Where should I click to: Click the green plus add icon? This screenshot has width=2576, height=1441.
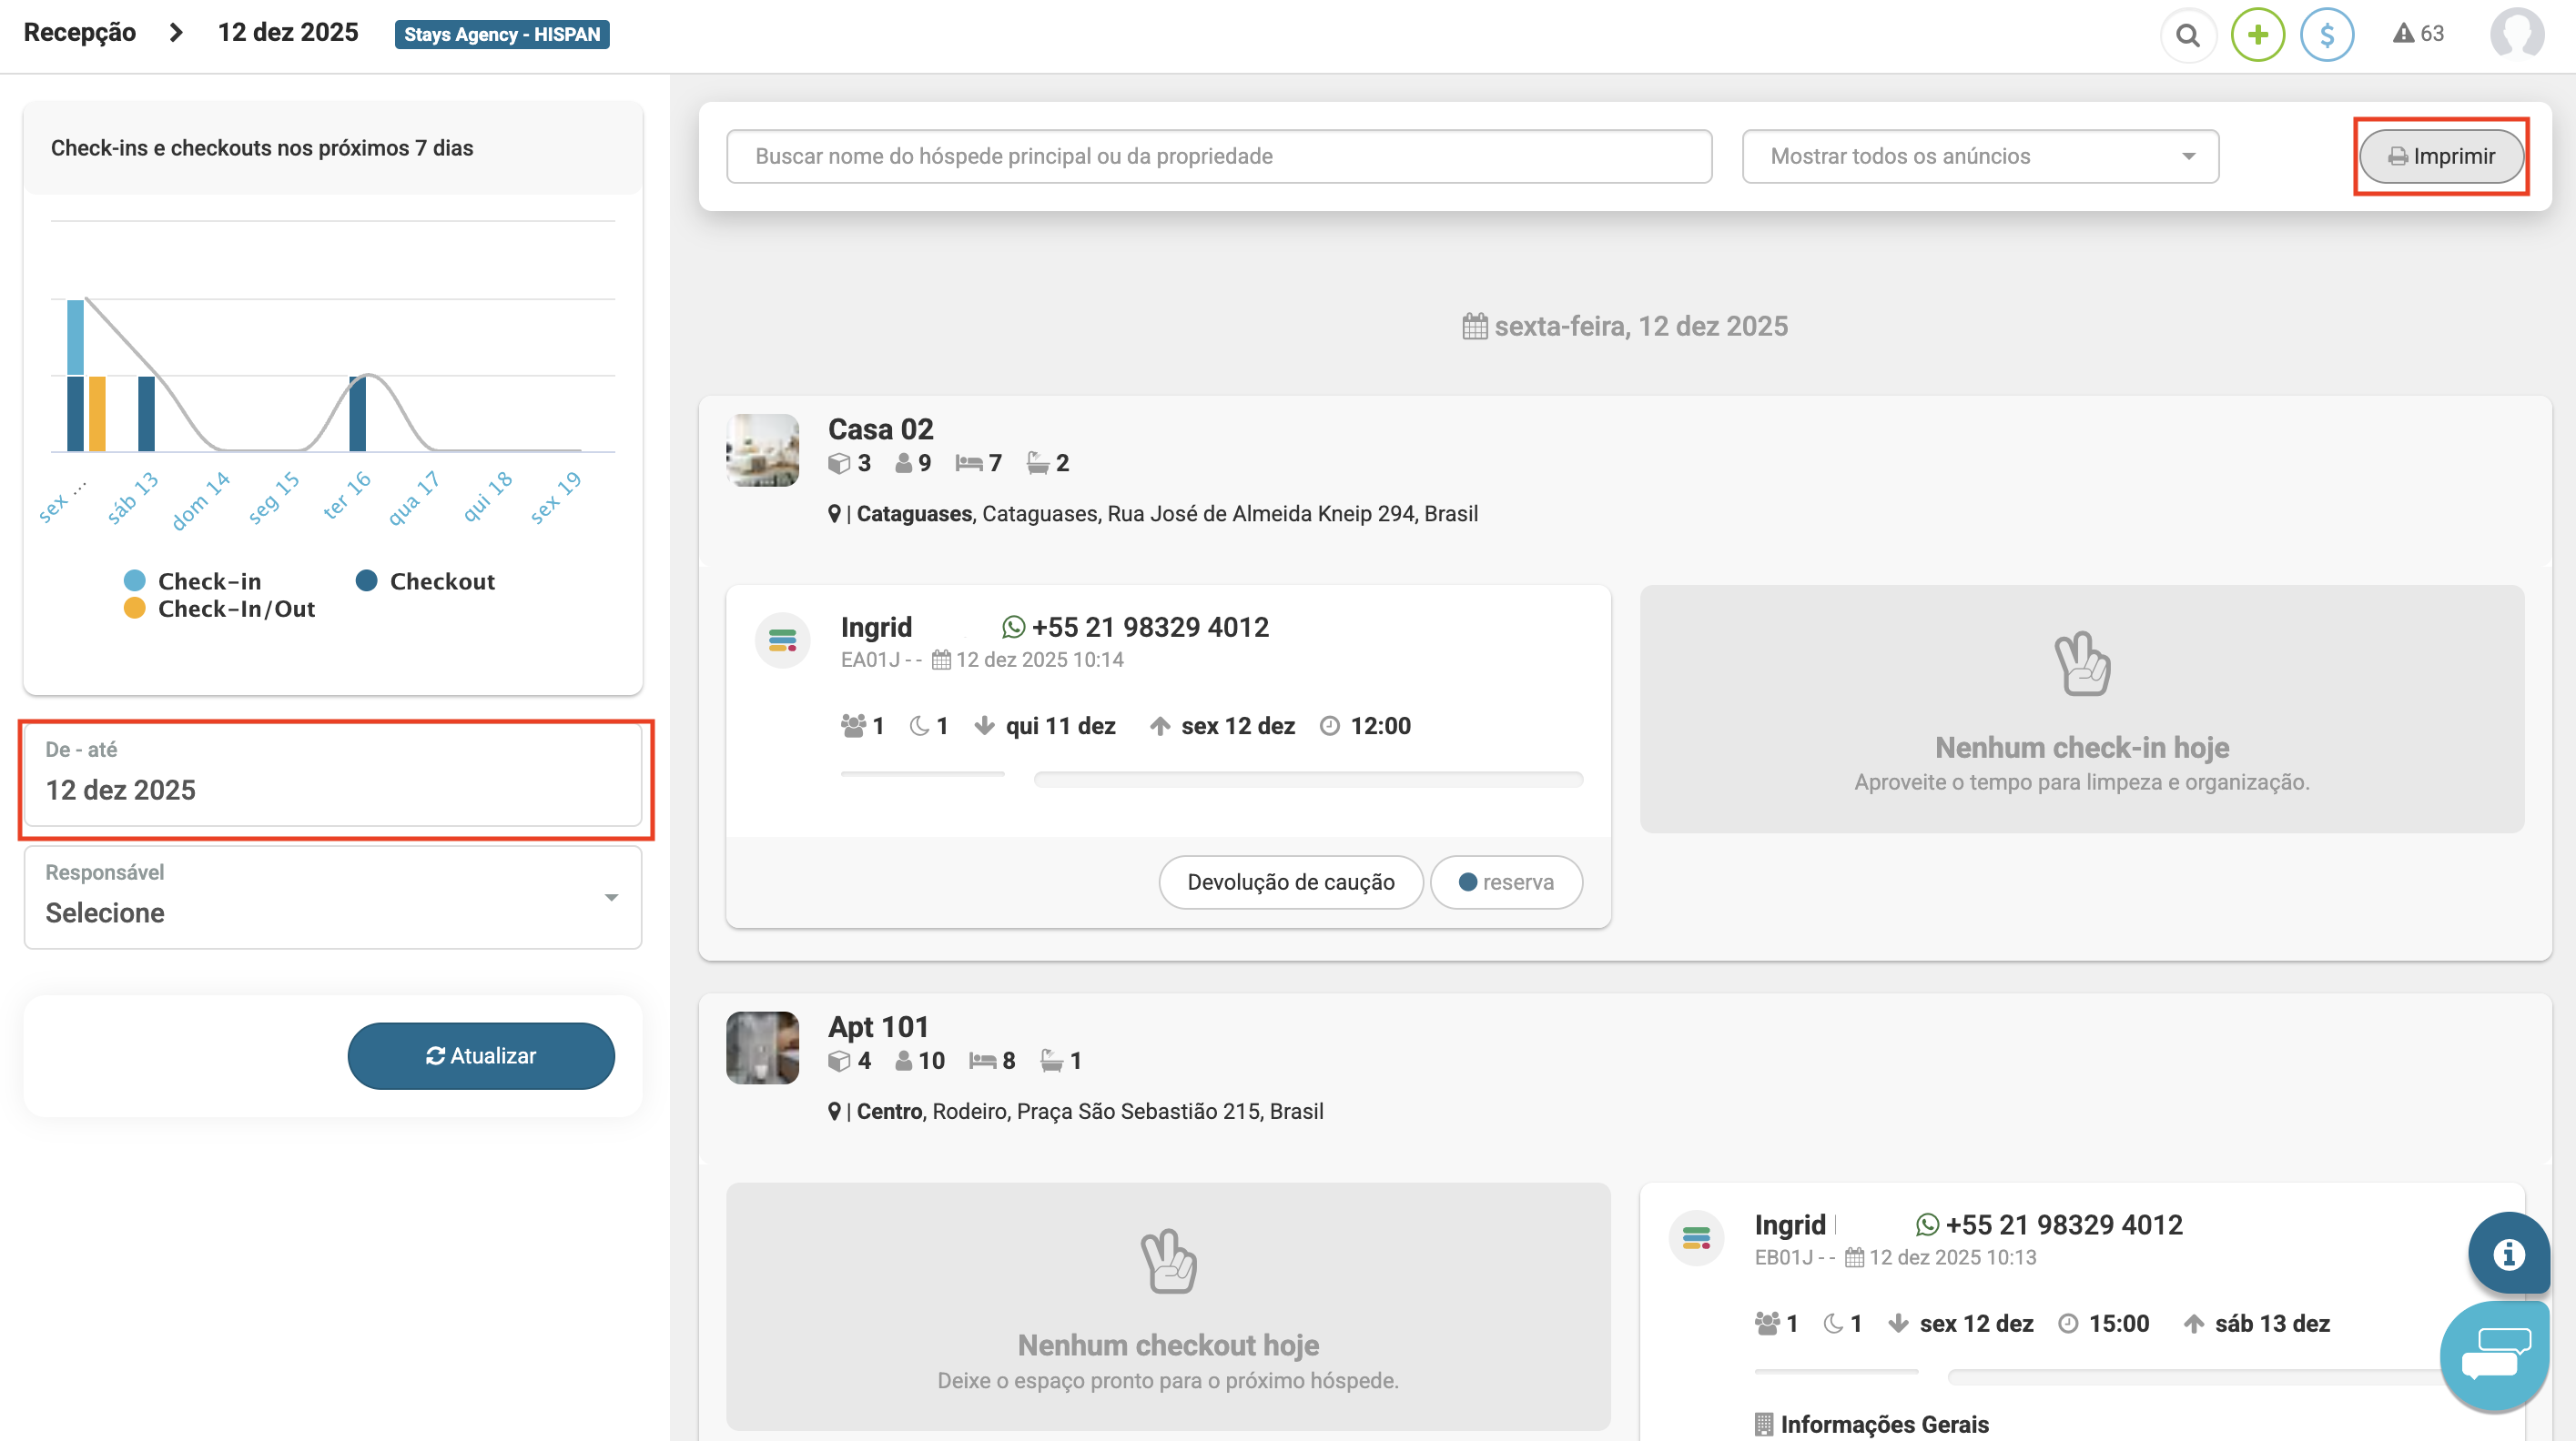point(2257,35)
